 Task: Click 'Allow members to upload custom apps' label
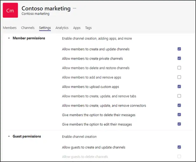coord(90,87)
